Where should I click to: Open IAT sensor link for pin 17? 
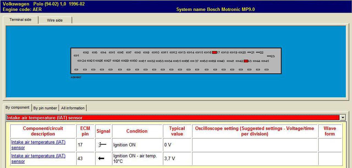[x=38, y=145]
